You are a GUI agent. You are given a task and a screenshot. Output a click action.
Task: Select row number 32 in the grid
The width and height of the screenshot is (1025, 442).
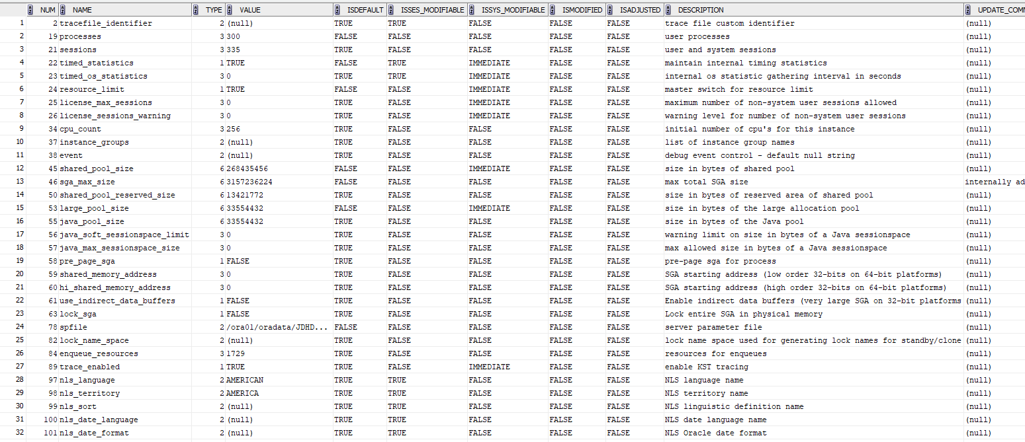click(20, 433)
